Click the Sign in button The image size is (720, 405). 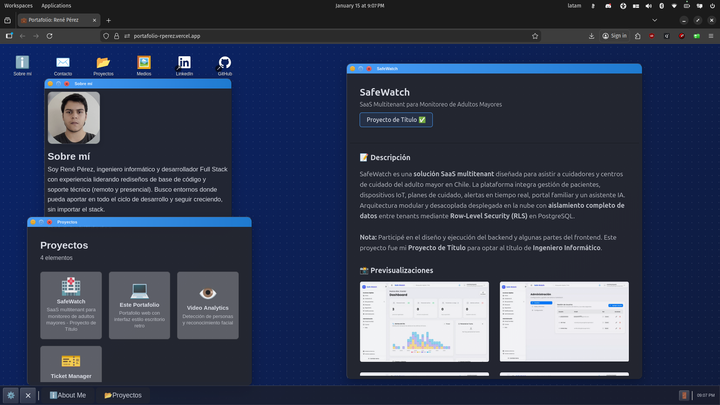615,36
